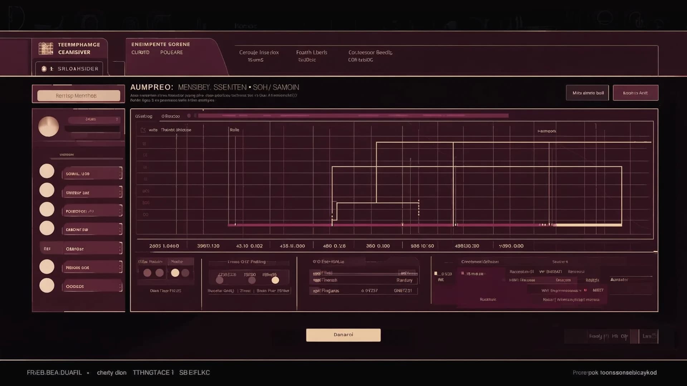687x386 pixels.
Task: Click the Rerrlsp Merrthes button
Action: tap(79, 96)
